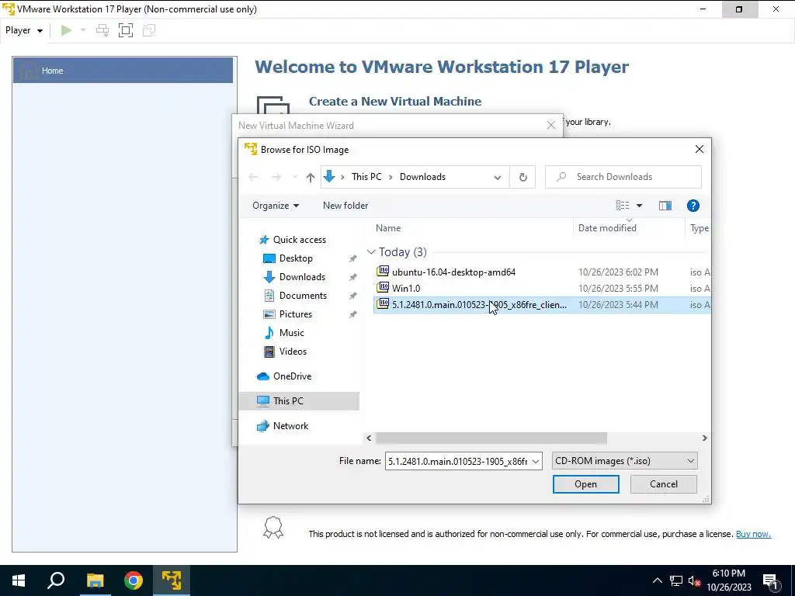This screenshot has width=795, height=596.
Task: Open the Organize menu
Action: [276, 206]
